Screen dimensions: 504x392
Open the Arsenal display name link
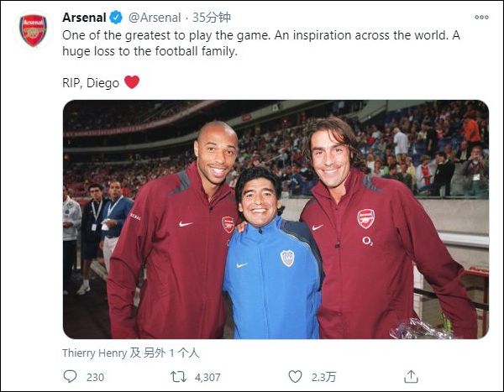pyautogui.click(x=84, y=18)
